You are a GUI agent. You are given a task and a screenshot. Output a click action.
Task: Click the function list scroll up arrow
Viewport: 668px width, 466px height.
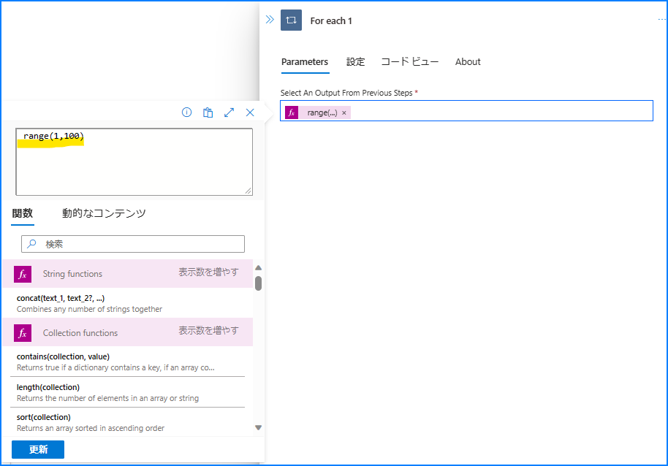point(258,267)
